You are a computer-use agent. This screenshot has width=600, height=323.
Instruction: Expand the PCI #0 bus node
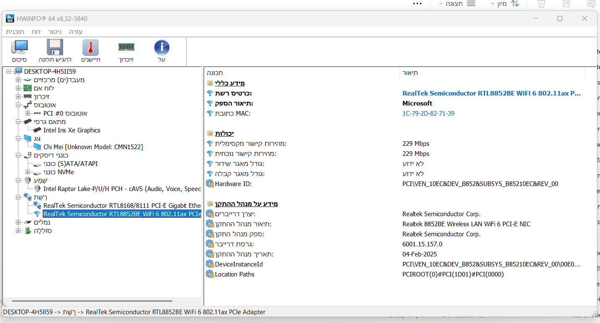pos(28,114)
